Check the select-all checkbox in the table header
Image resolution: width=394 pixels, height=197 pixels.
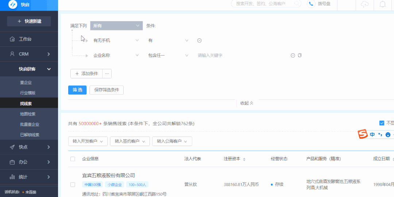click(x=73, y=159)
